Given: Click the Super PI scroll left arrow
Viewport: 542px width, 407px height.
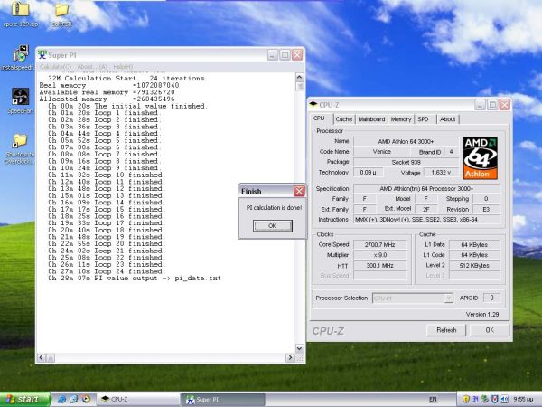Looking at the screenshot, I should [x=42, y=357].
